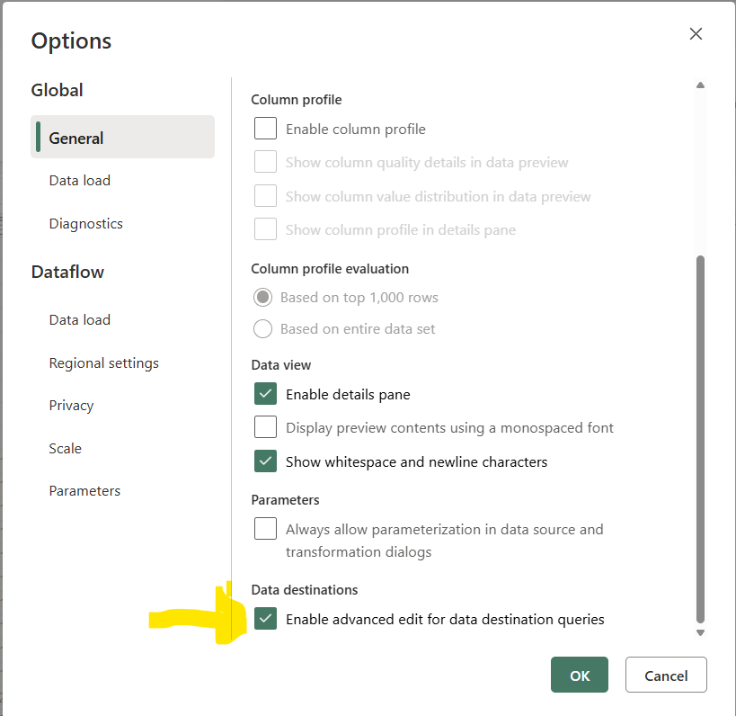Viewport: 736px width, 716px height.
Task: Click the Data destinations heading
Action: tap(304, 590)
